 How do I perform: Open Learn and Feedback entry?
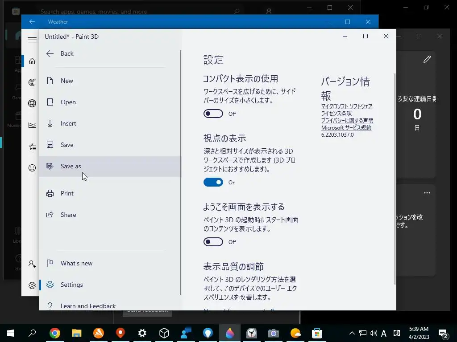point(110,305)
